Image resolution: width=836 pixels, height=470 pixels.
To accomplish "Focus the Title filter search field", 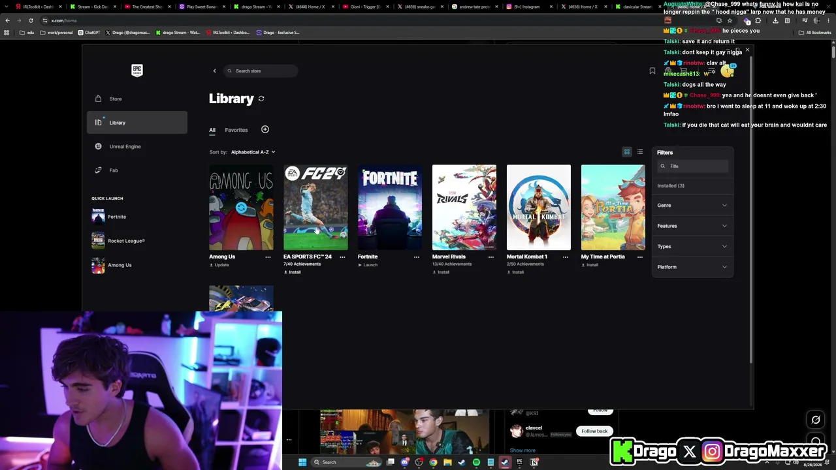I will [x=693, y=166].
